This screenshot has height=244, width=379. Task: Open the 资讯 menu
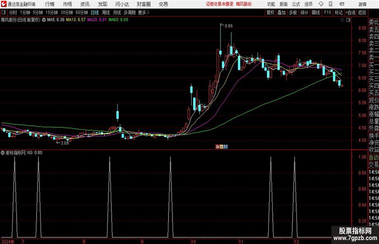tap(85, 4)
